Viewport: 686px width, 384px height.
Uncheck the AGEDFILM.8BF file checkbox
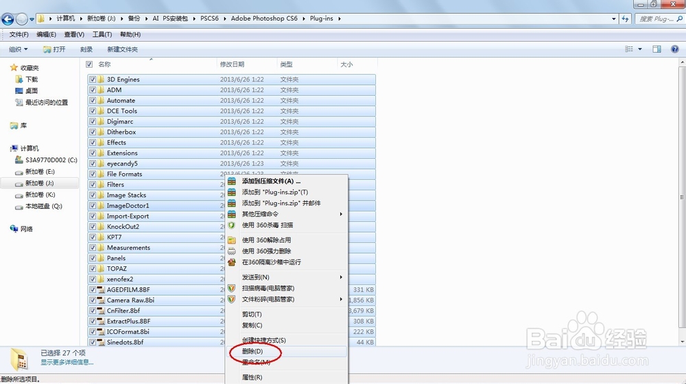click(x=93, y=290)
